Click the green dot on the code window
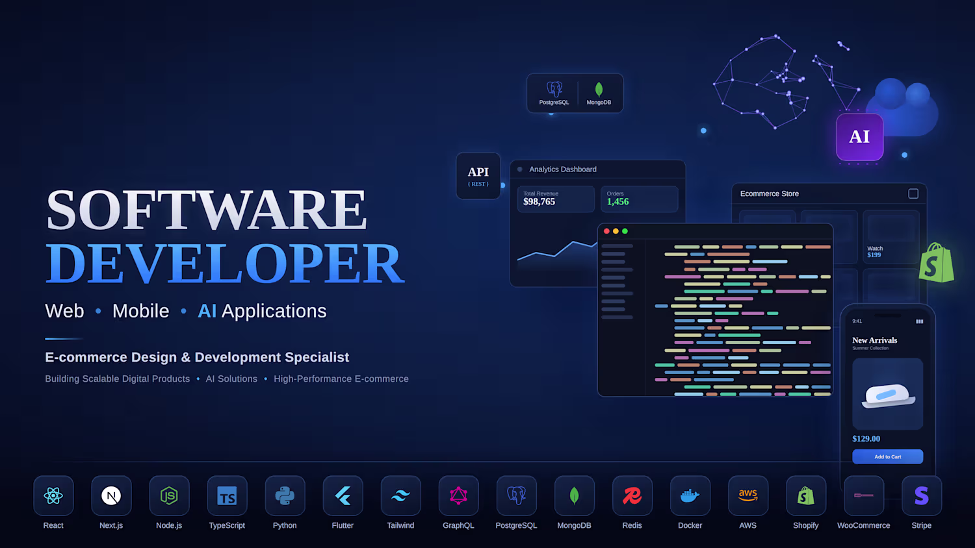 pyautogui.click(x=625, y=231)
